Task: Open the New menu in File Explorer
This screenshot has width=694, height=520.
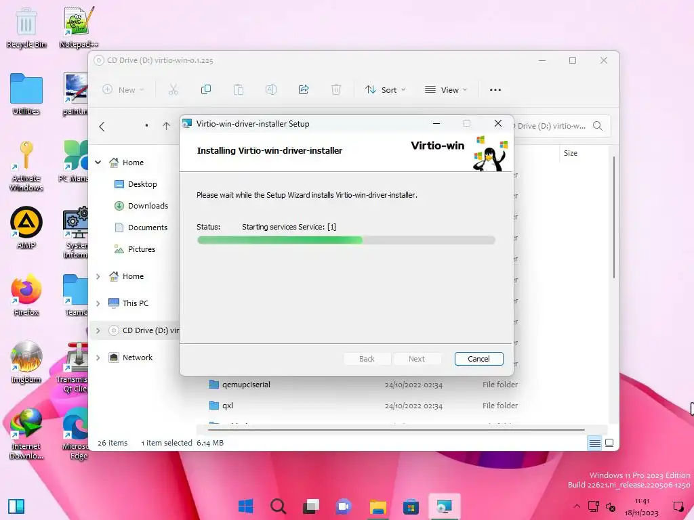Action: pyautogui.click(x=123, y=90)
